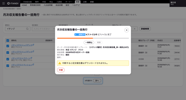Click tracking number 9XQEN badge
186x100 pixels.
pyautogui.click(x=177, y=66)
